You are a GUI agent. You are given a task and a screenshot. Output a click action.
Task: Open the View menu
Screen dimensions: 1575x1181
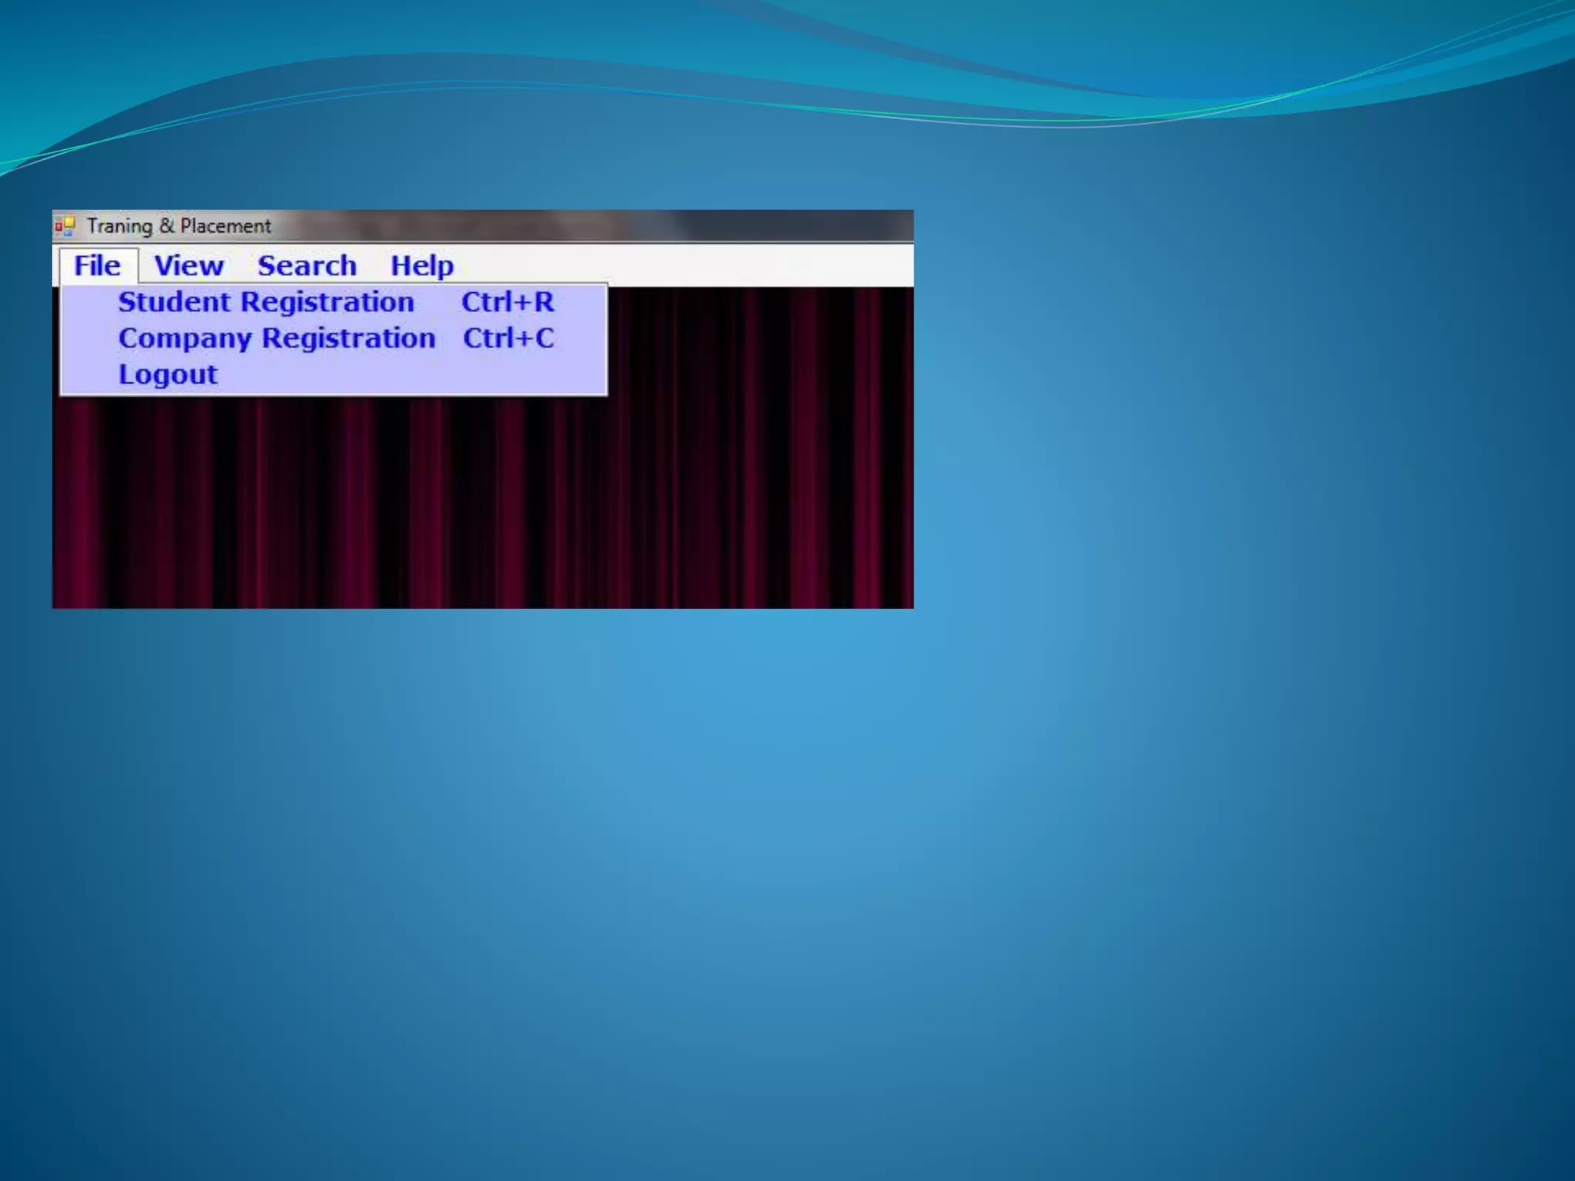[x=188, y=266]
